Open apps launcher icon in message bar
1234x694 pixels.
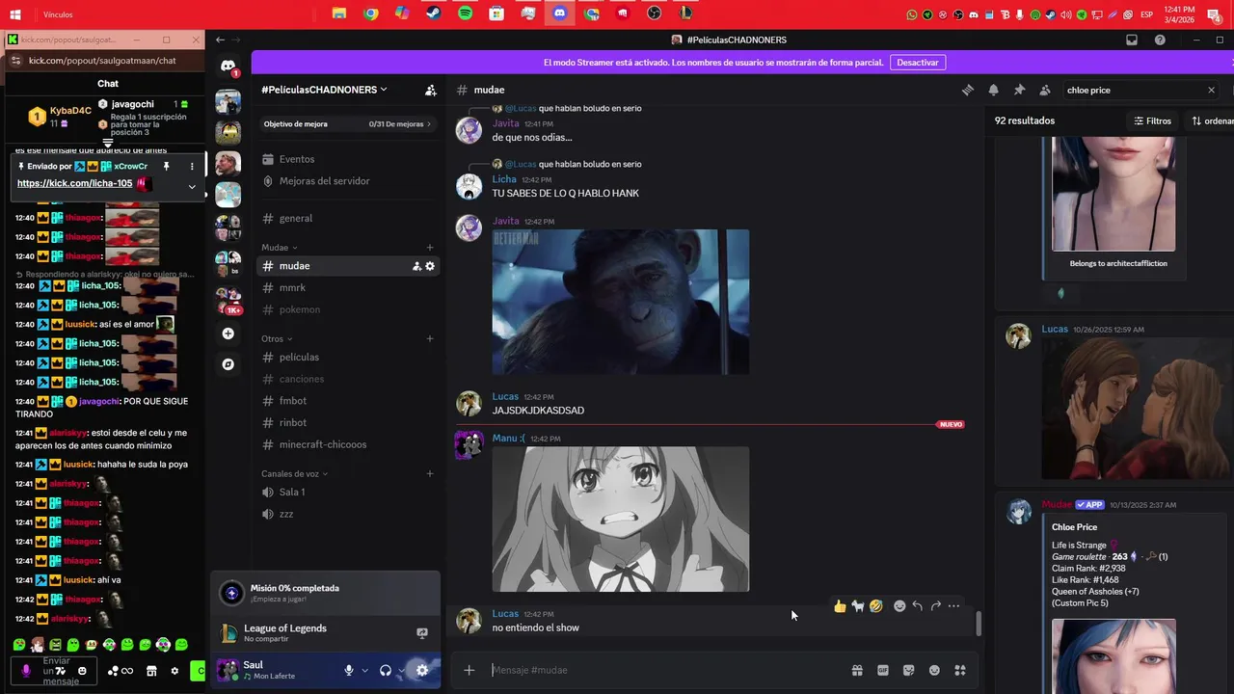tap(960, 670)
